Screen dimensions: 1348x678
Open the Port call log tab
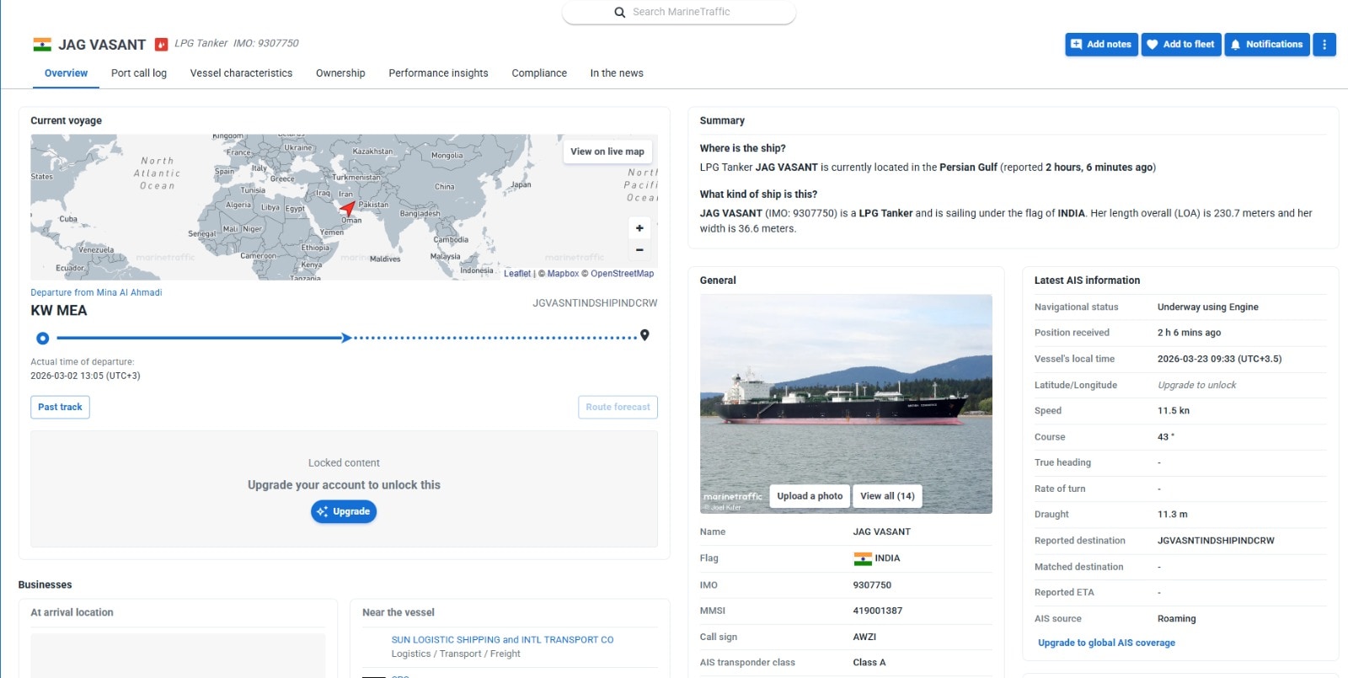[139, 73]
